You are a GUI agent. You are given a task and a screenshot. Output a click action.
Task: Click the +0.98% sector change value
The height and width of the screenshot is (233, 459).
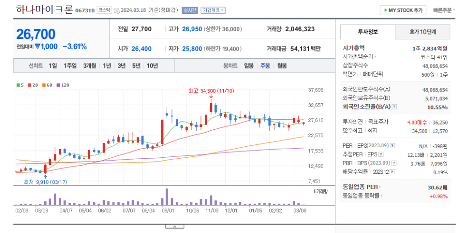point(439,196)
